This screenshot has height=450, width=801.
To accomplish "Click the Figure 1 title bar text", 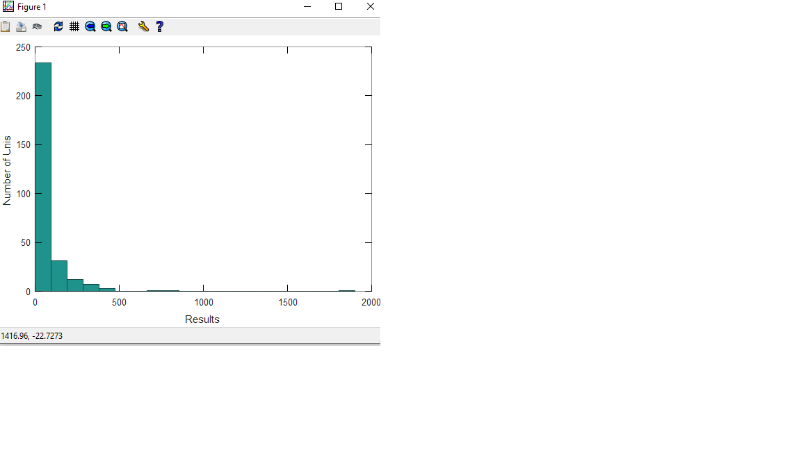I will 32,7.
